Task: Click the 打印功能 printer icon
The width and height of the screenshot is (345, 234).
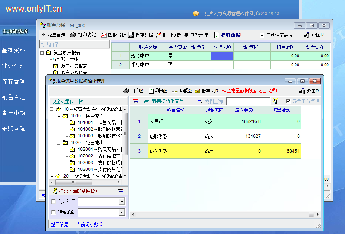Action: 73,35
